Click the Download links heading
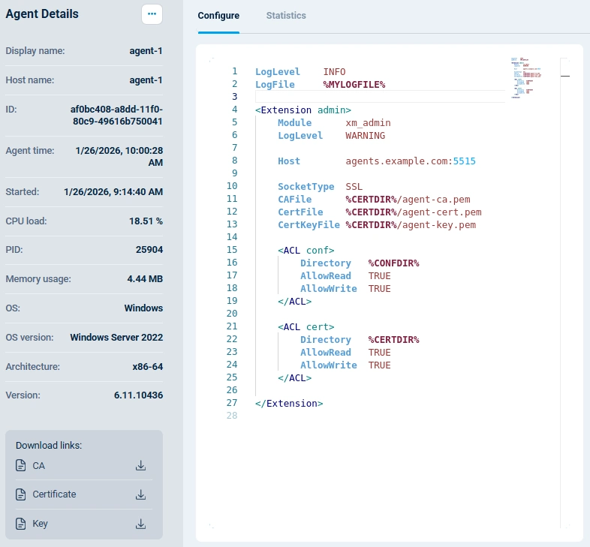The image size is (590, 547). (x=49, y=446)
